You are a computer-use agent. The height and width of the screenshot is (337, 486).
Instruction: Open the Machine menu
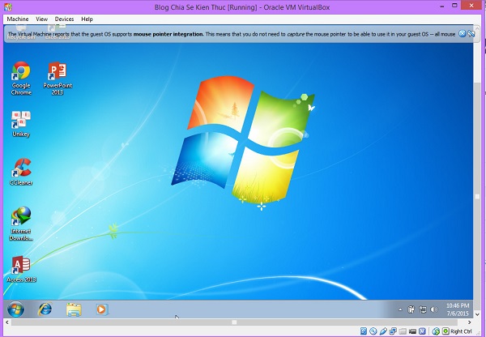pos(18,19)
